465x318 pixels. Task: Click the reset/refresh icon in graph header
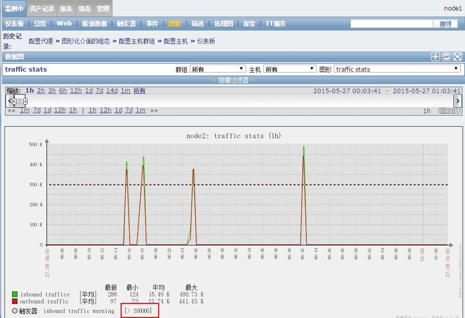pyautogui.click(x=446, y=57)
